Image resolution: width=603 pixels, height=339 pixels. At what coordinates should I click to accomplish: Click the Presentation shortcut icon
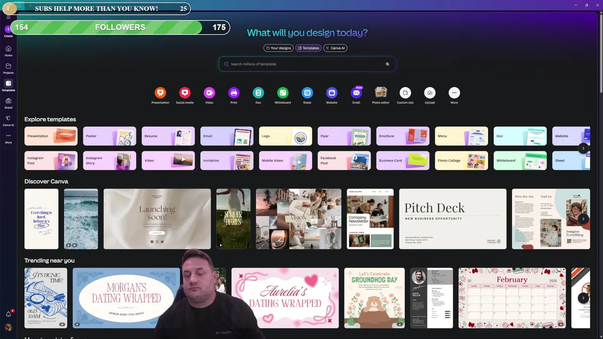(160, 93)
